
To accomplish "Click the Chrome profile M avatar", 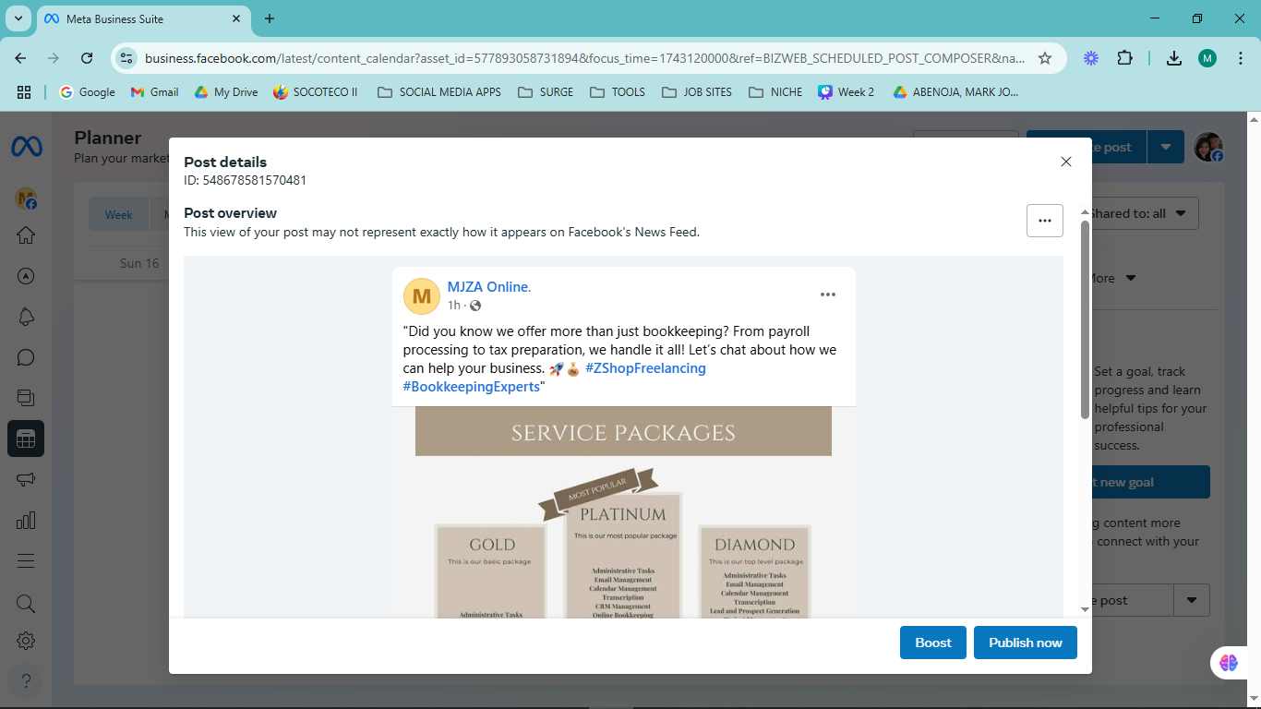I will (x=1207, y=58).
